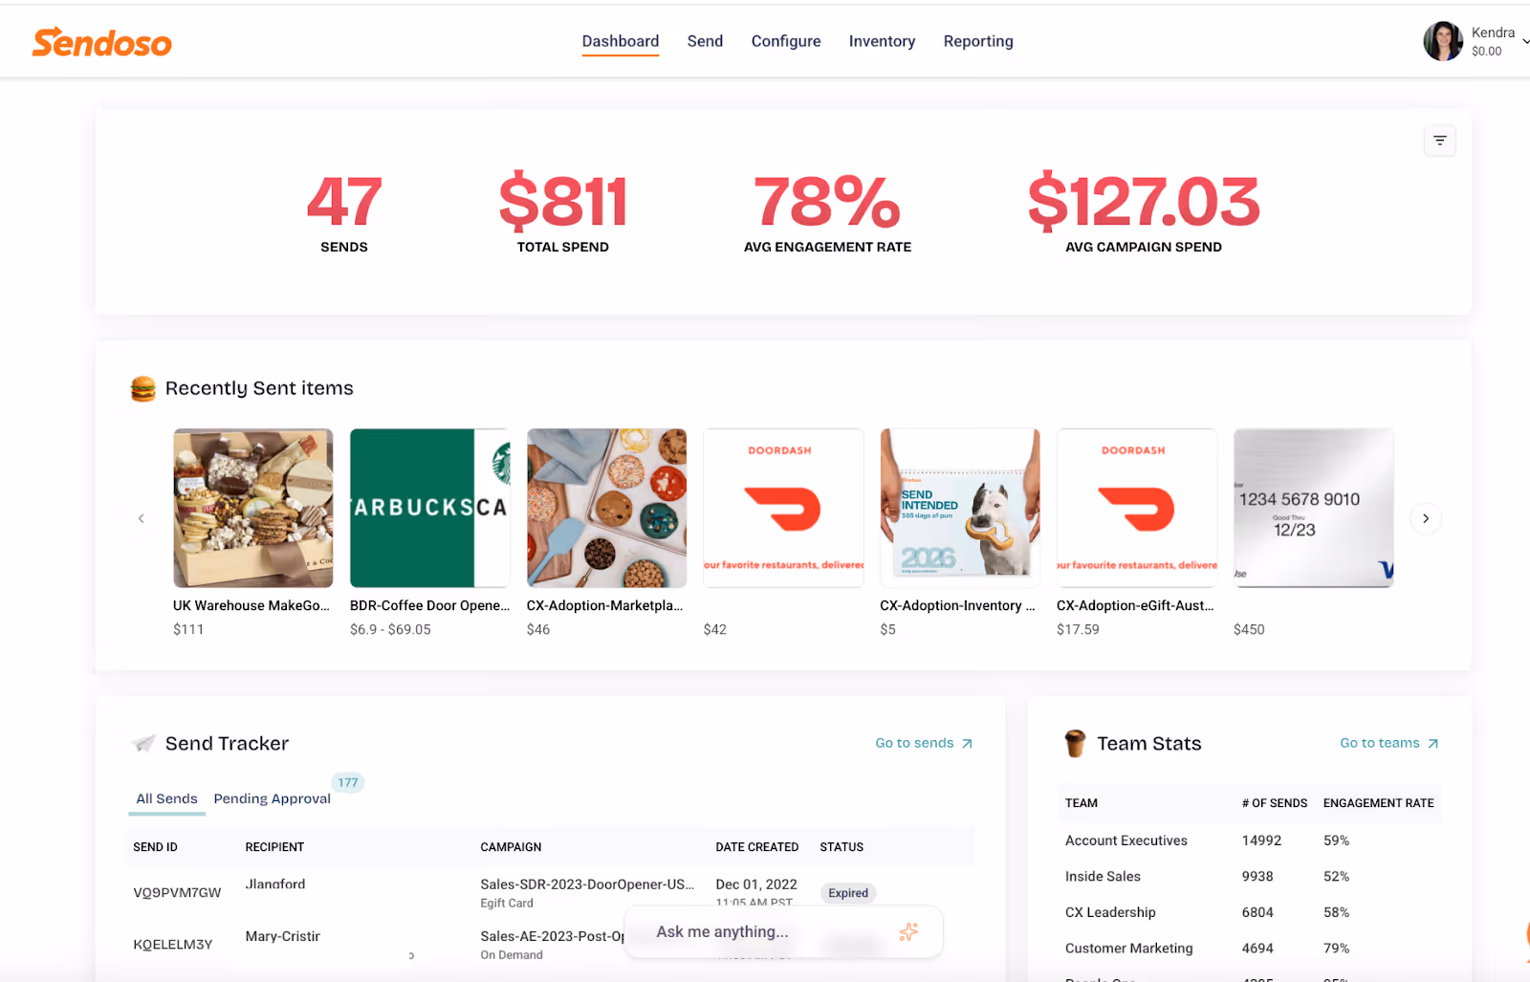
Task: Click the 78% Avg Engagement Rate stat
Action: (828, 212)
